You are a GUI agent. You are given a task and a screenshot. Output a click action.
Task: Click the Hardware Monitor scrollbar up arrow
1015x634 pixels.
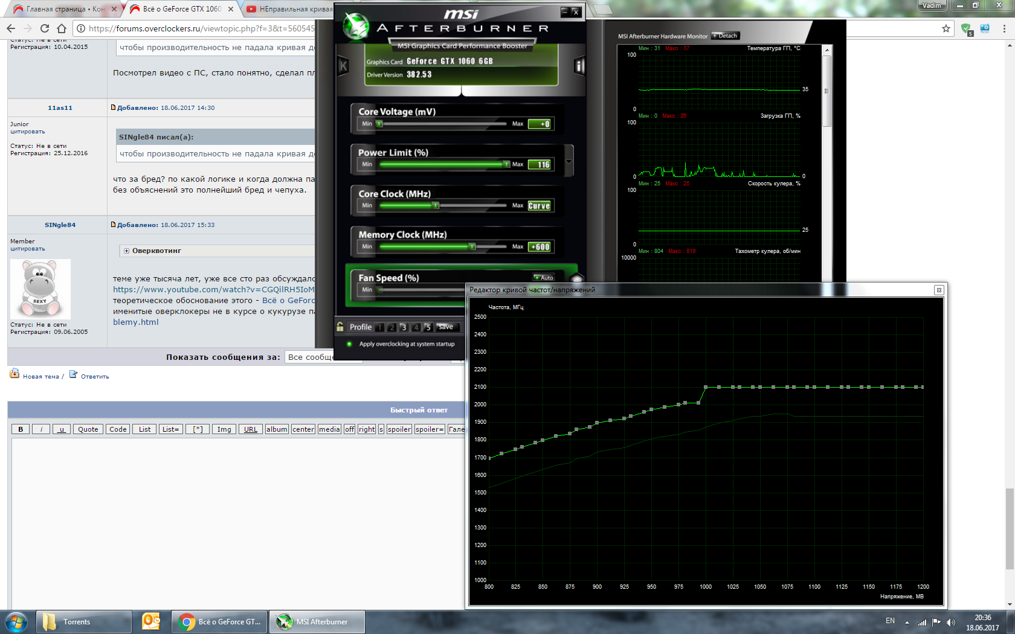(x=827, y=50)
